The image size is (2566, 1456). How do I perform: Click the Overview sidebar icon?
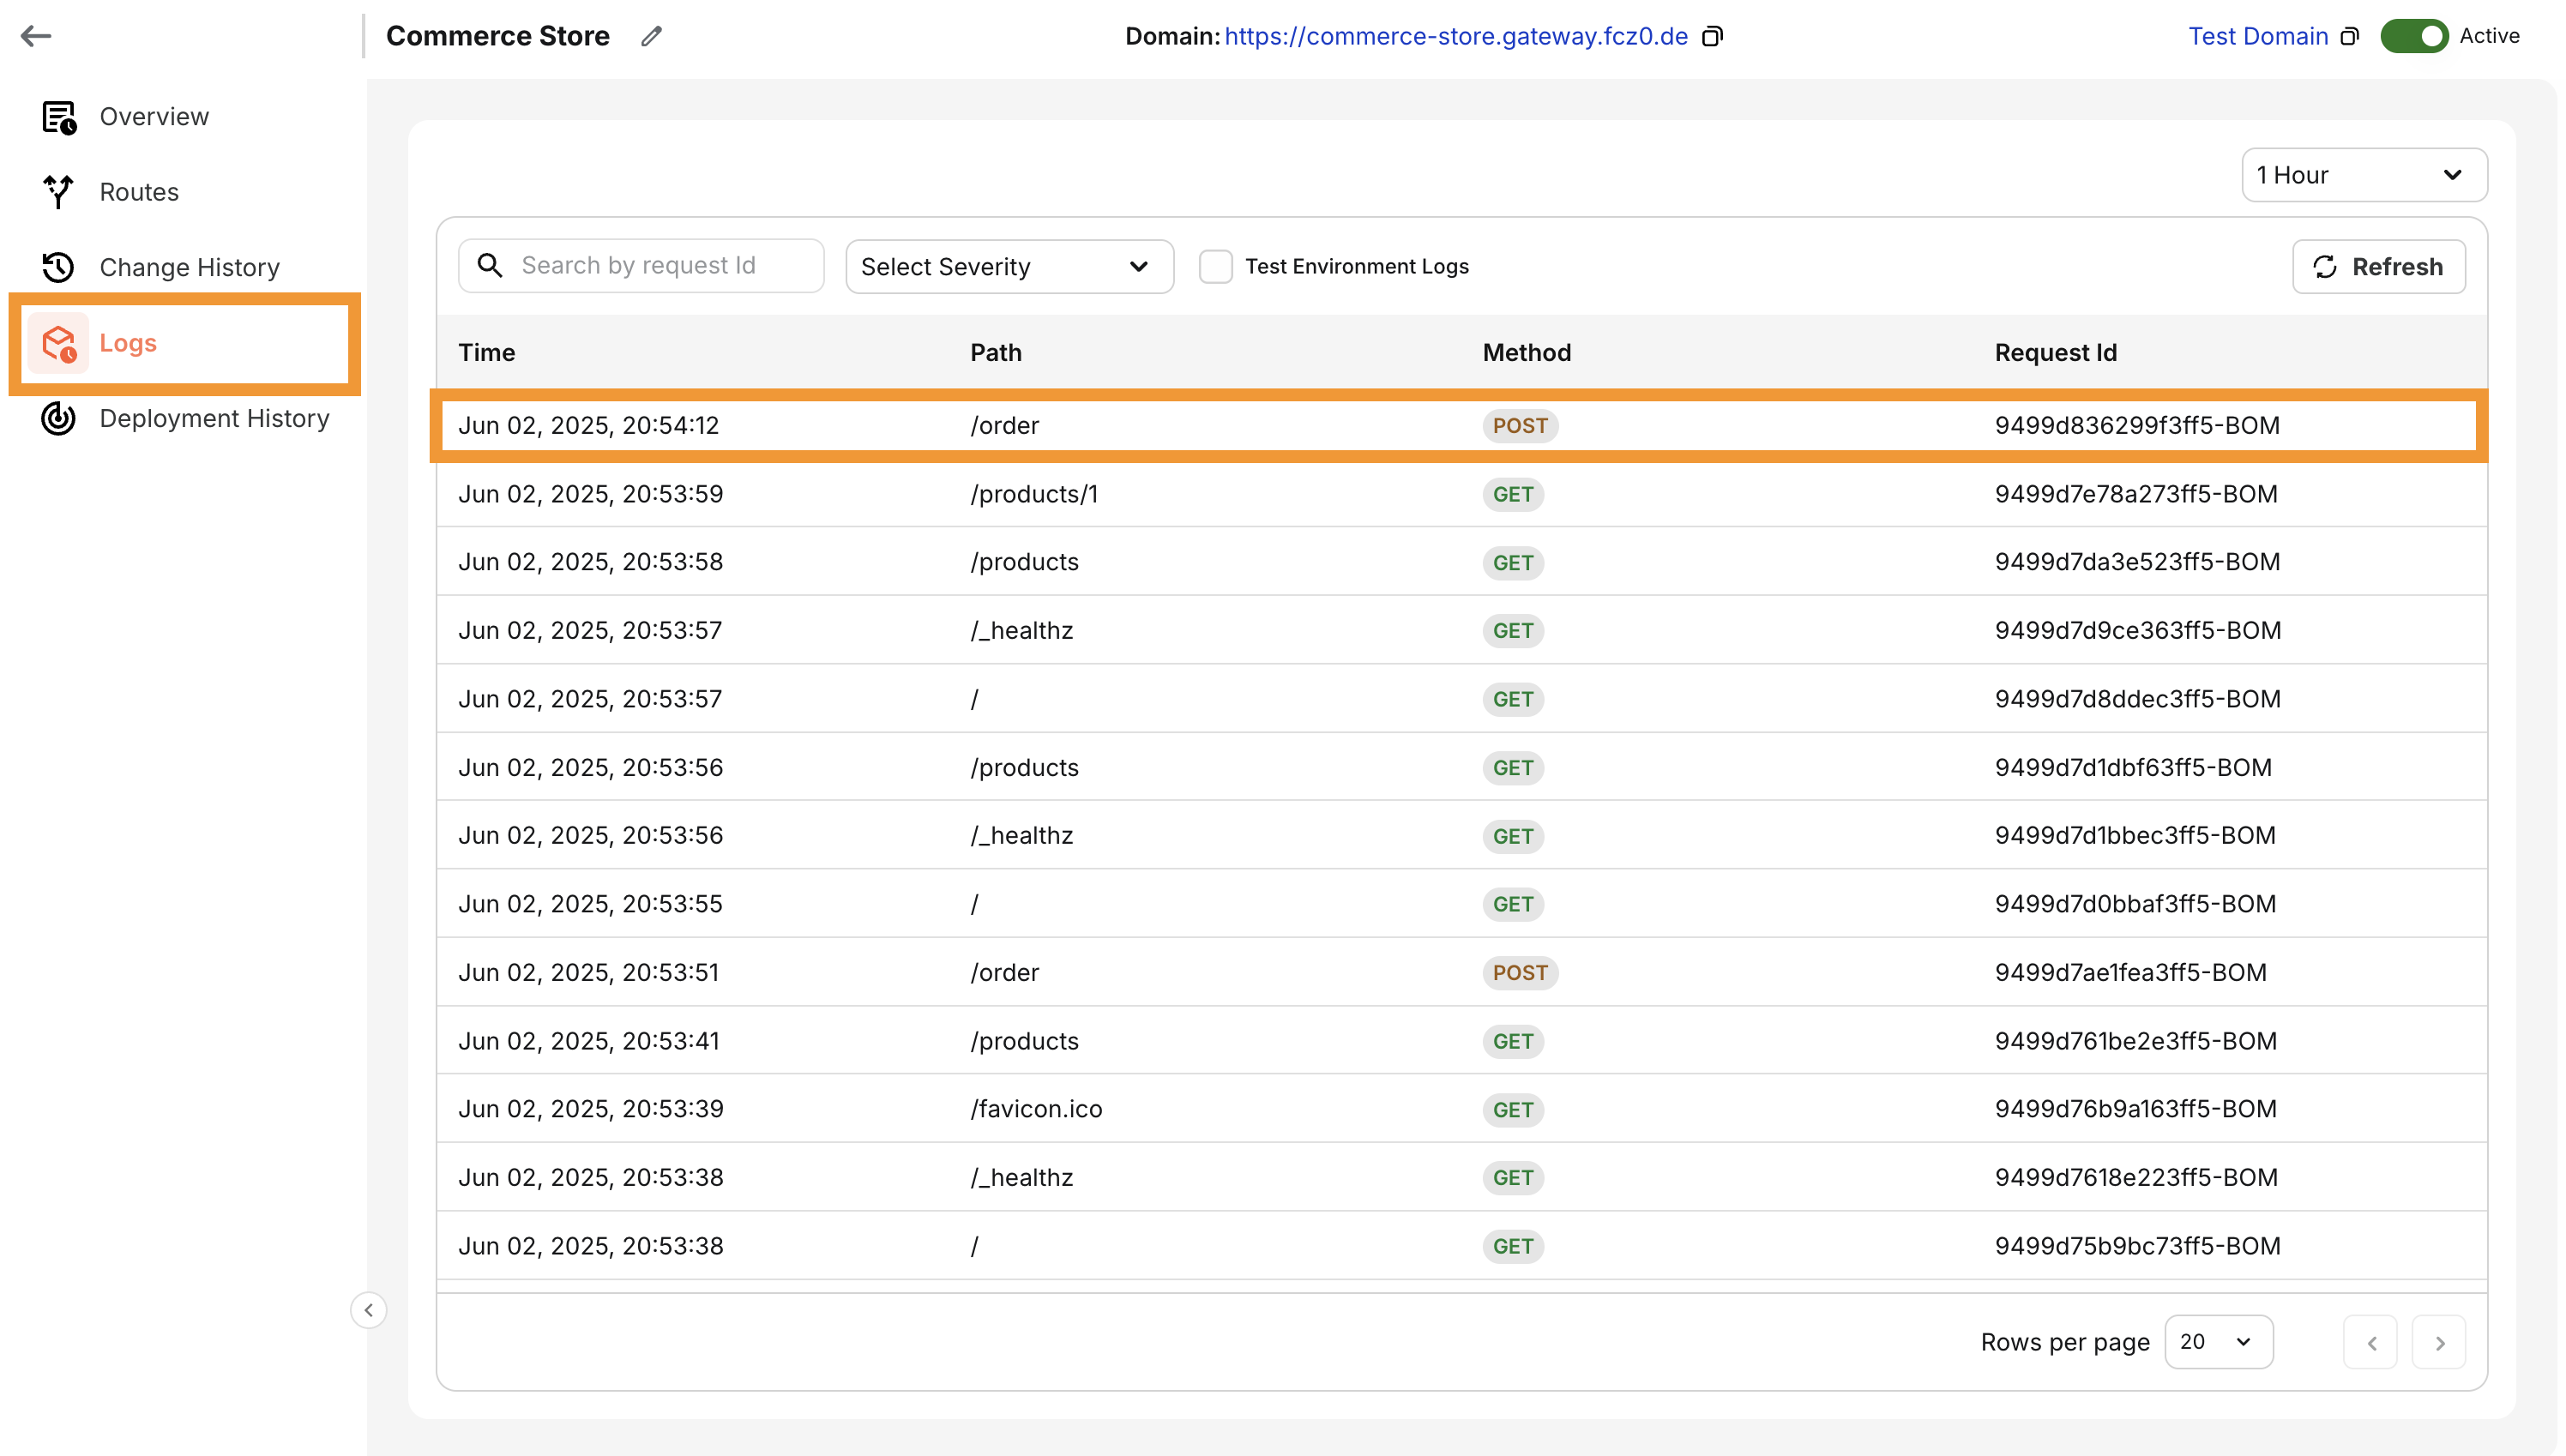point(59,117)
